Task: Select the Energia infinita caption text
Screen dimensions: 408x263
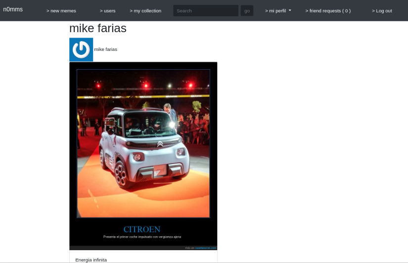Action: tap(91, 260)
